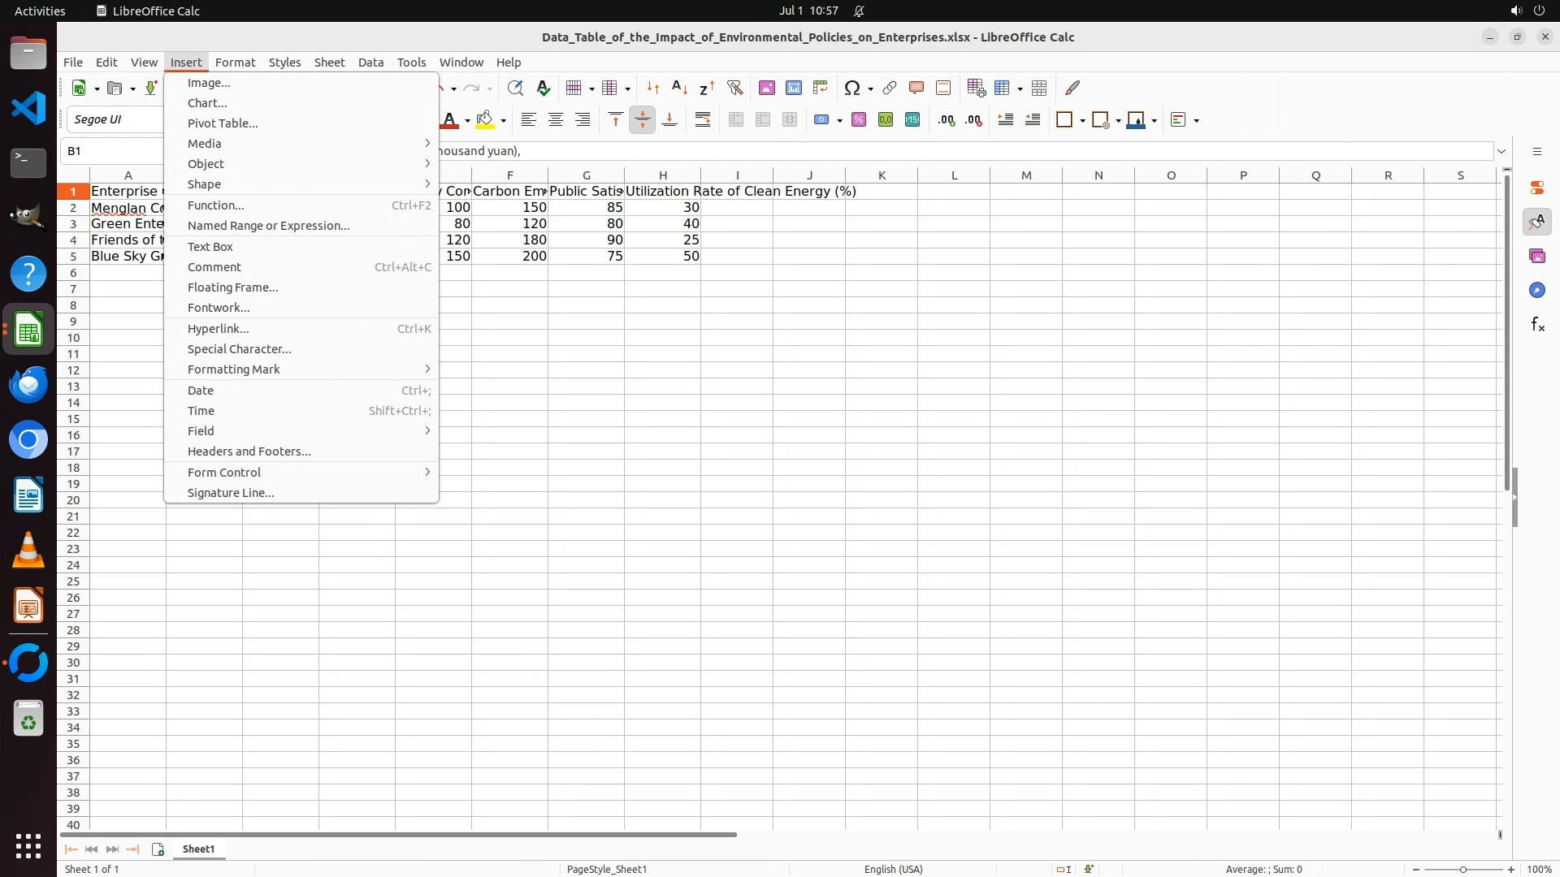This screenshot has width=1560, height=877.
Task: Expand the formula bar dropdown arrow
Action: tap(1501, 151)
